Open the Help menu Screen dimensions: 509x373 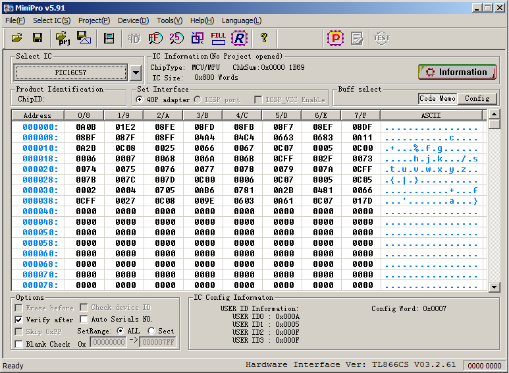[202, 20]
